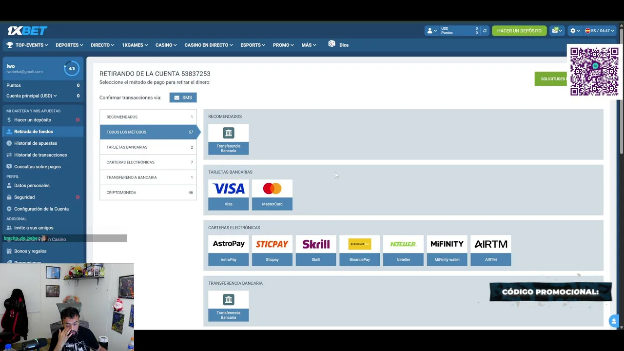This screenshot has height=351, width=624.
Task: Choose the MasterCard payment method
Action: pos(272,195)
